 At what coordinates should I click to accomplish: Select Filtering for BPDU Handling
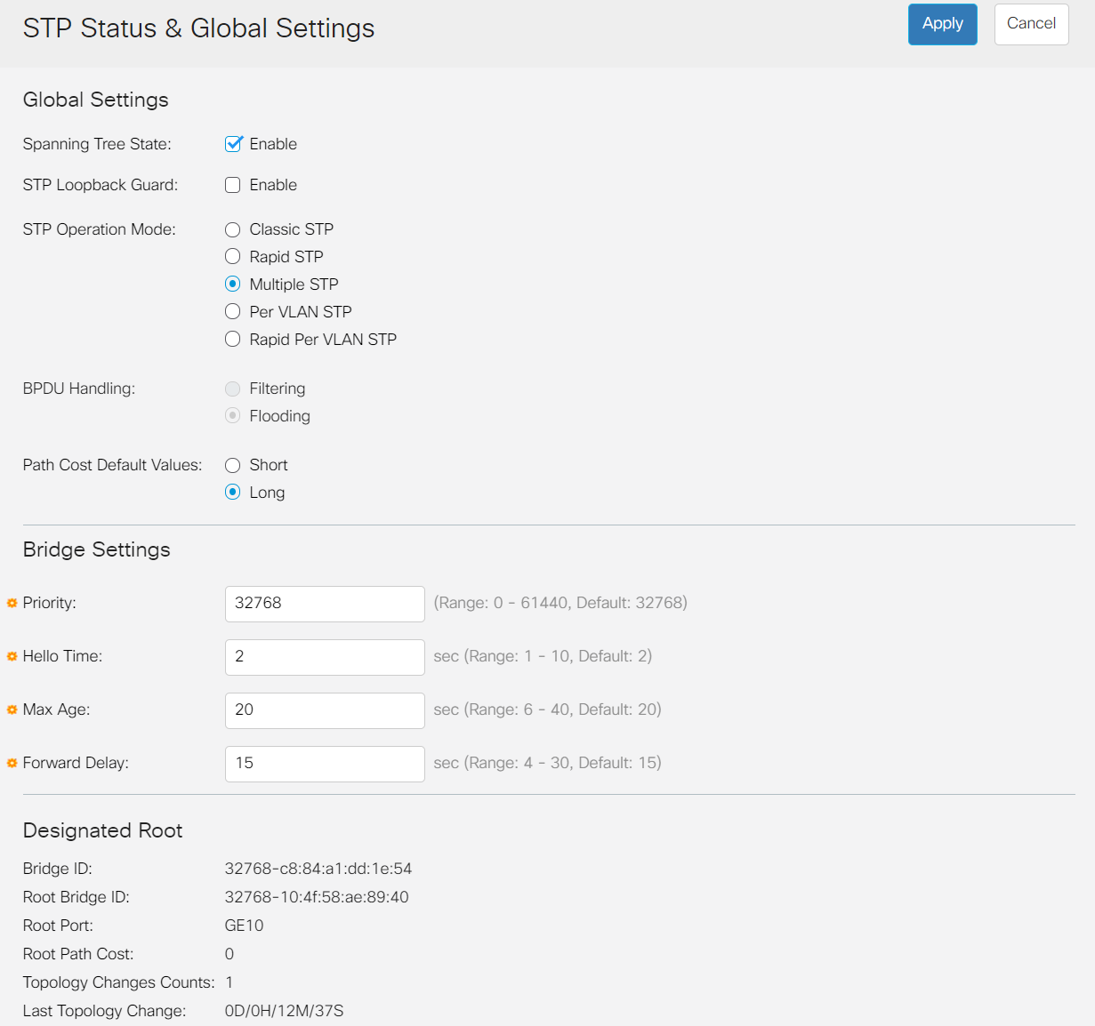pyautogui.click(x=233, y=389)
